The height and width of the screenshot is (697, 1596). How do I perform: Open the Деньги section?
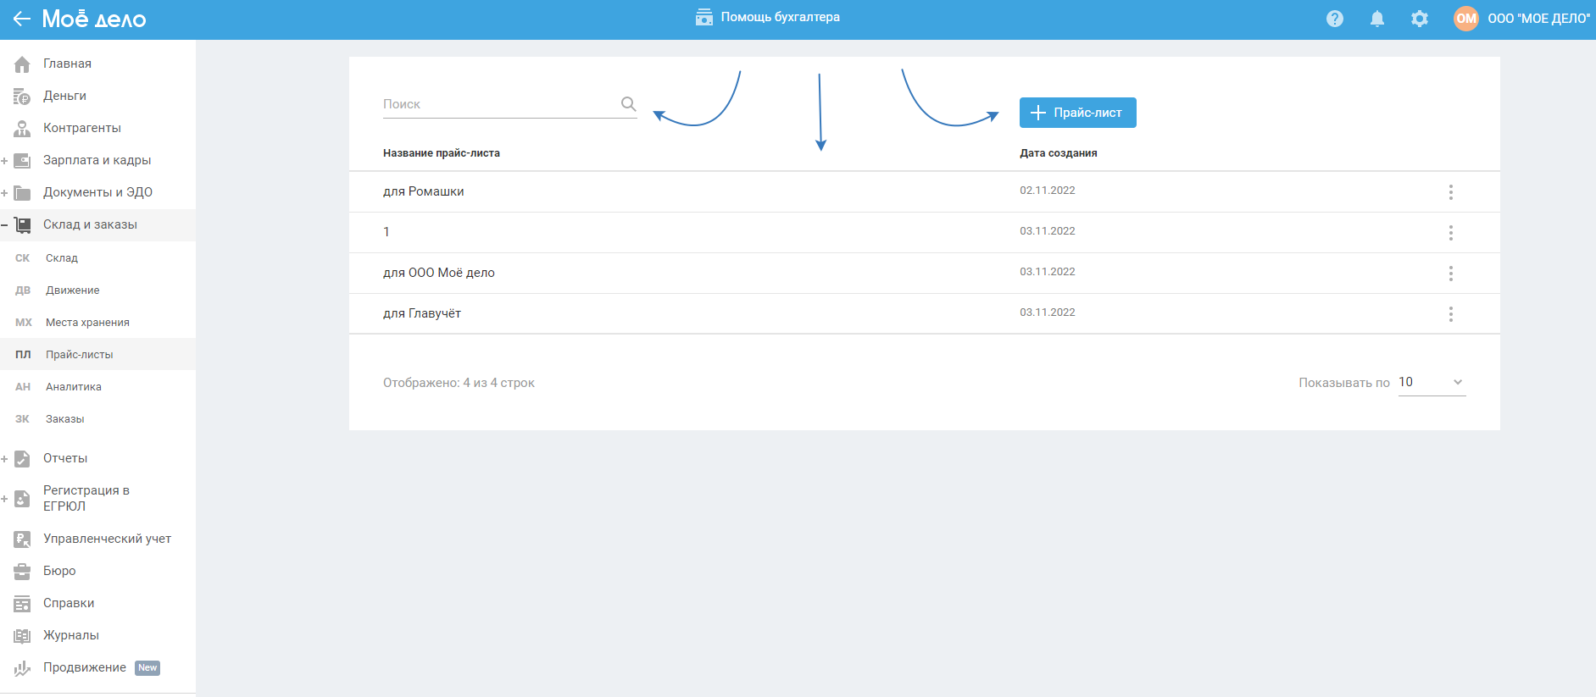pos(64,96)
